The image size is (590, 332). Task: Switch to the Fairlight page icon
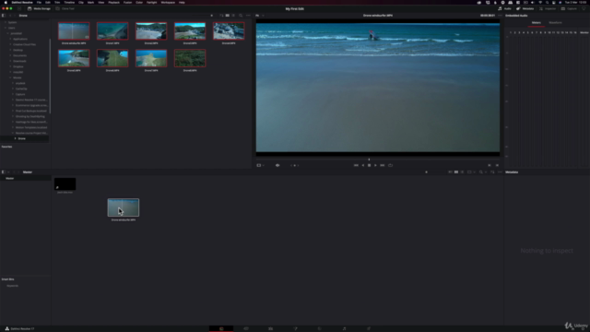pos(344,328)
